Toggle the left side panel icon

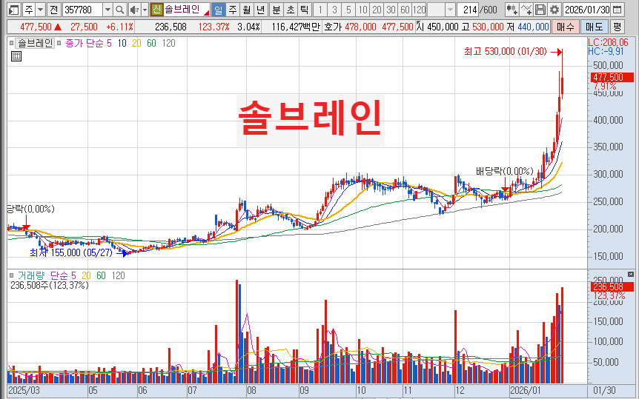coord(14,10)
